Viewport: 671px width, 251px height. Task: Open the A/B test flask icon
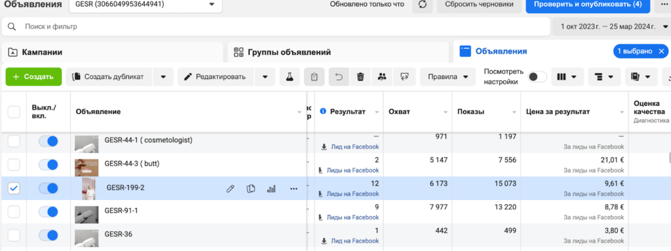click(290, 77)
